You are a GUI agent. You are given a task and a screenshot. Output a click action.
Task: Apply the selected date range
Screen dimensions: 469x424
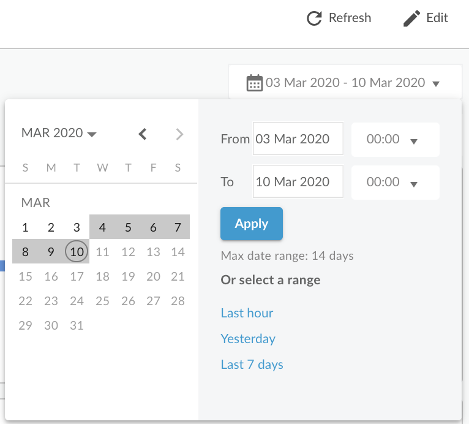pos(252,224)
